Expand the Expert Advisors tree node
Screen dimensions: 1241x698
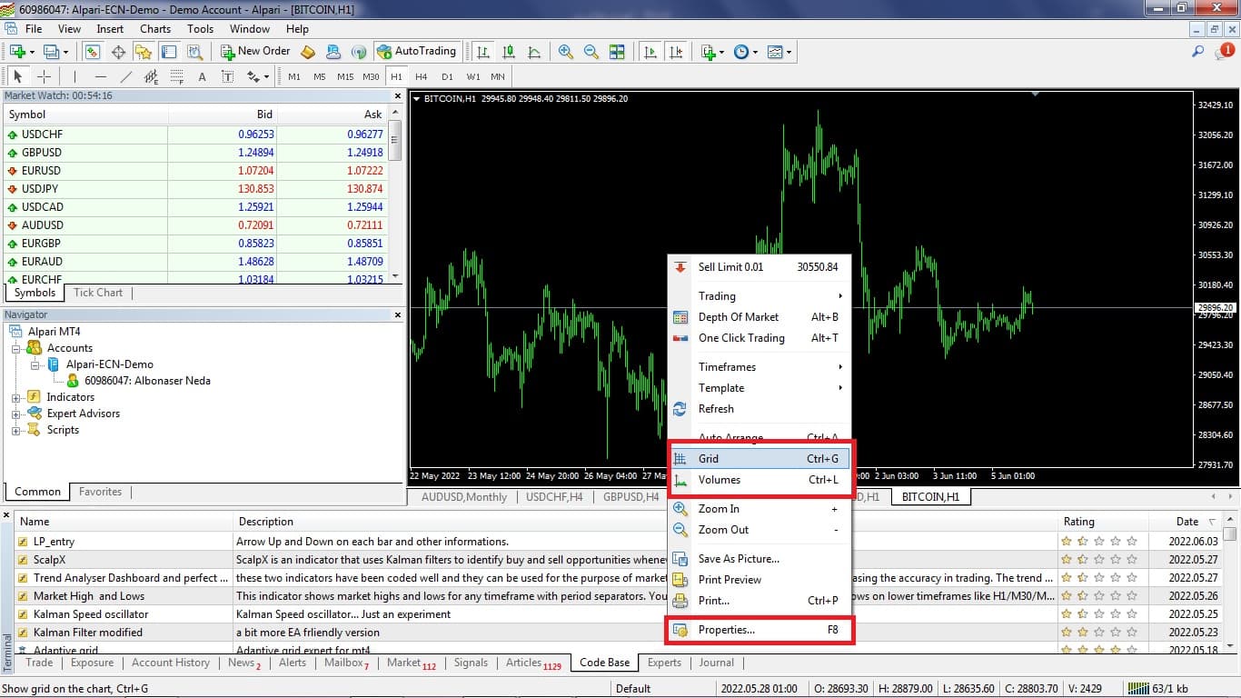[15, 414]
